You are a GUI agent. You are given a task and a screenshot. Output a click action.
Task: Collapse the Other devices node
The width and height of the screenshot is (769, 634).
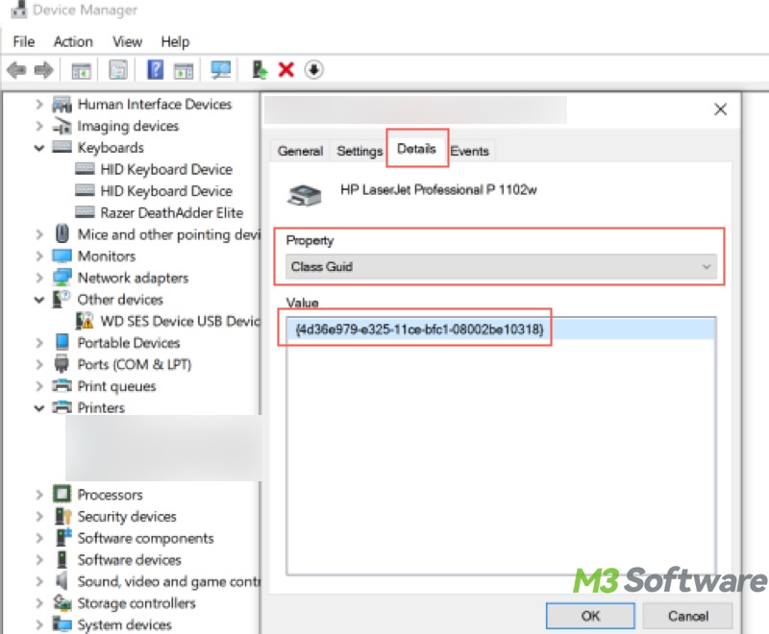point(39,300)
